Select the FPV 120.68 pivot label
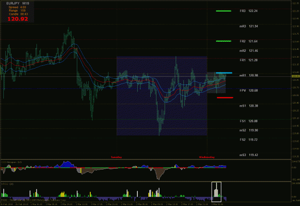 (x=249, y=90)
